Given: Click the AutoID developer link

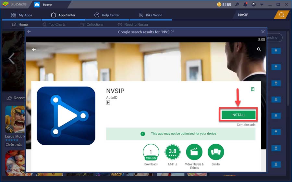Looking at the screenshot, I should 112,97.
